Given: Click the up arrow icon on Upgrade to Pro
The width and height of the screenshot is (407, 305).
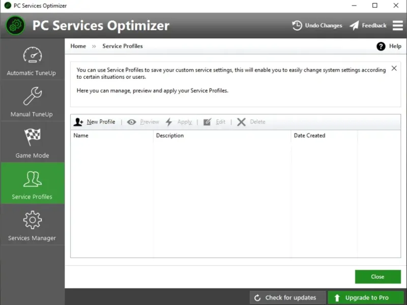Looking at the screenshot, I should pos(337,298).
